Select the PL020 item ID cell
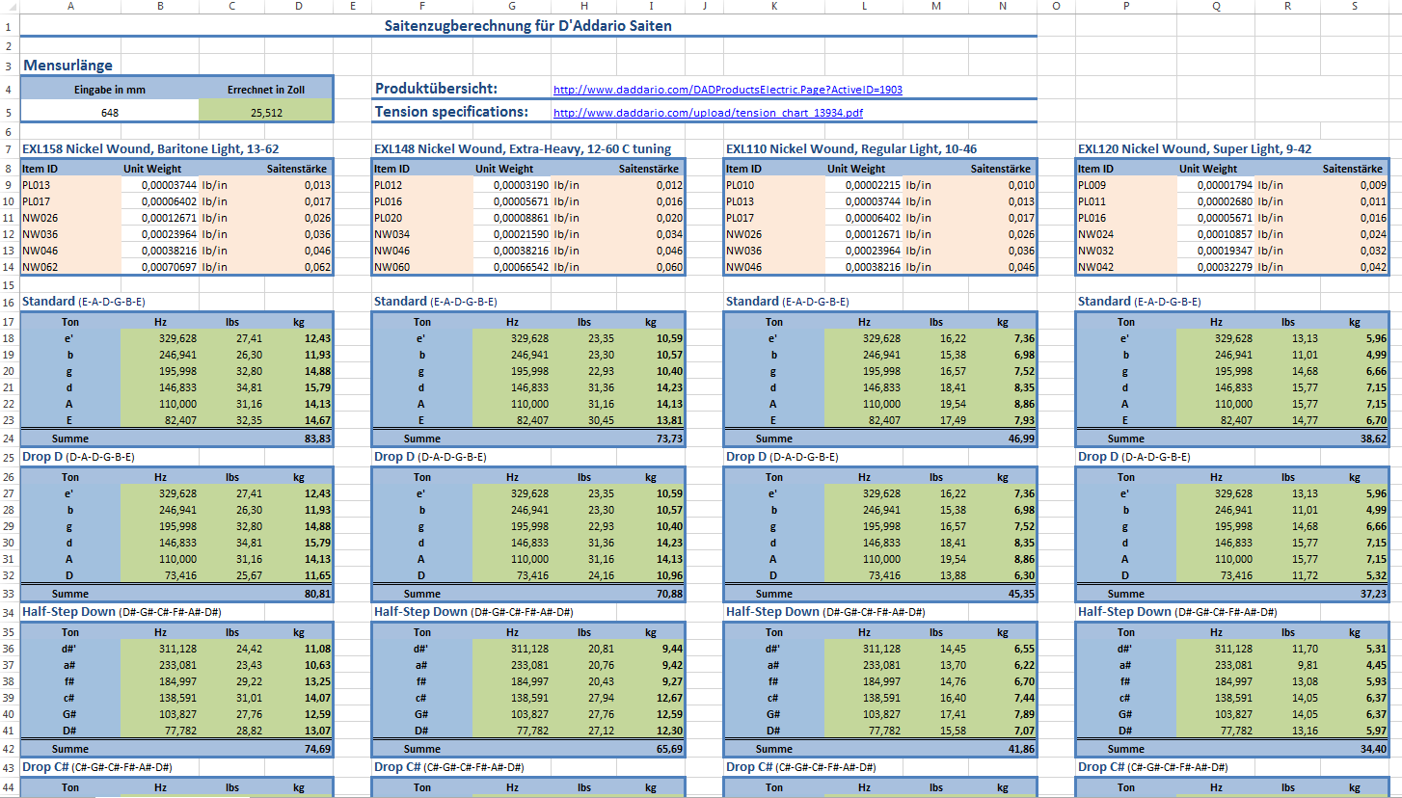 click(x=422, y=218)
